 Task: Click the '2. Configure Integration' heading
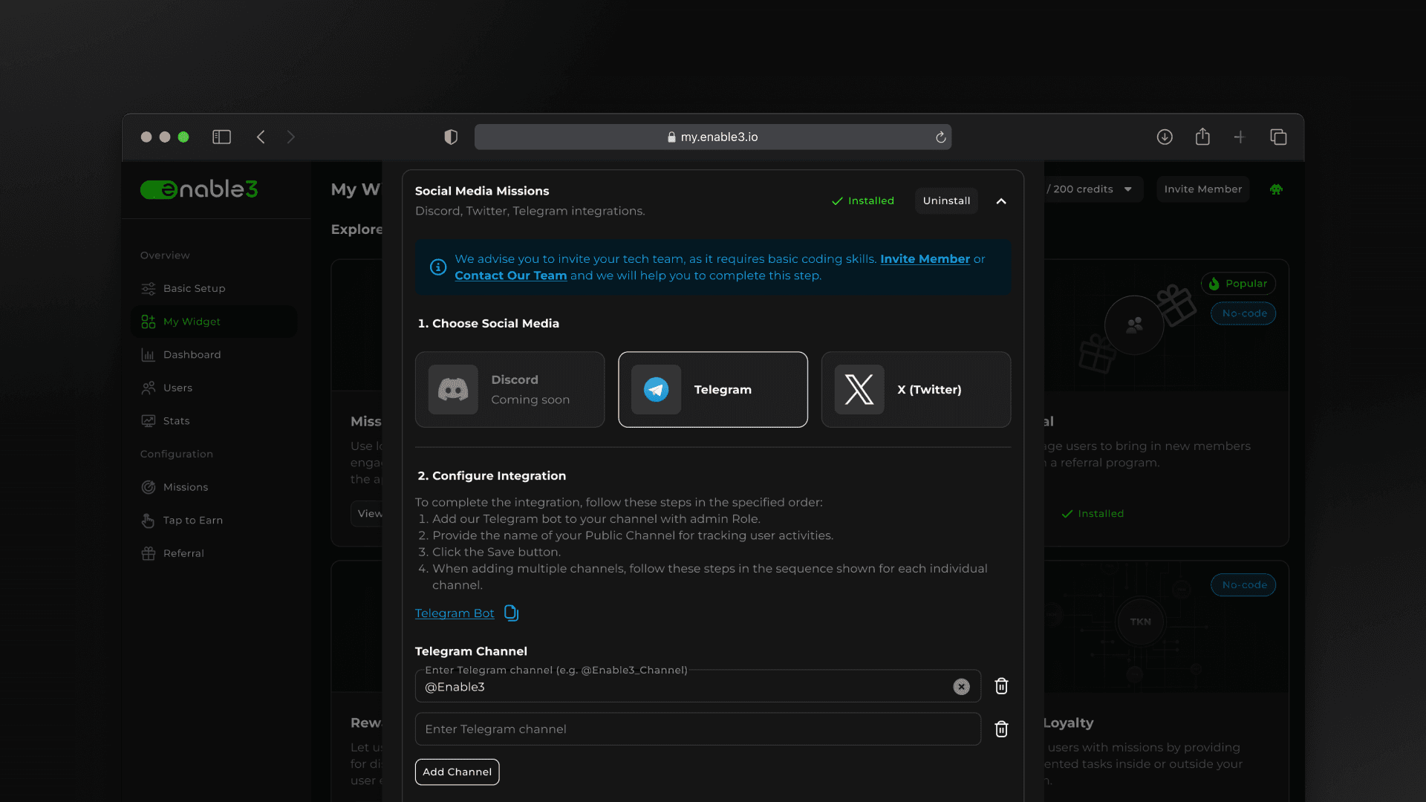tap(492, 476)
